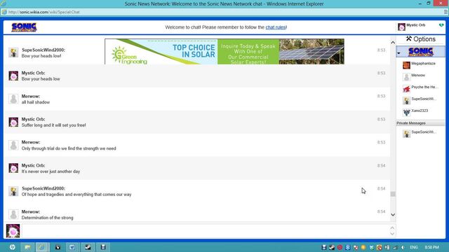Click the HP start button icon
This screenshot has height=252, width=449.
[12, 247]
